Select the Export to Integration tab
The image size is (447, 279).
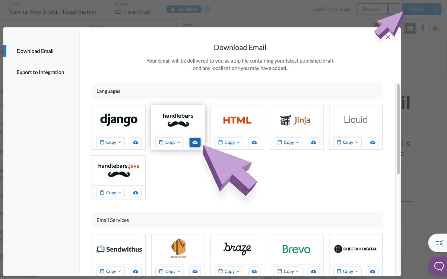40,72
